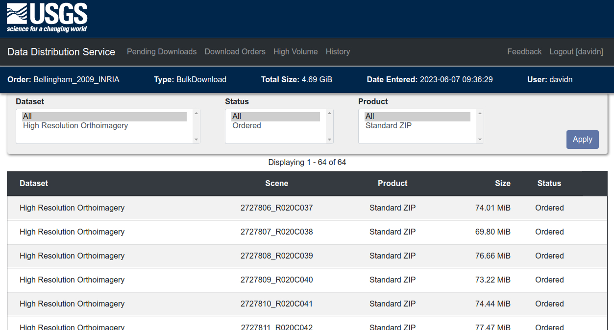Choose All in the Product list
This screenshot has height=330, width=614.
370,117
